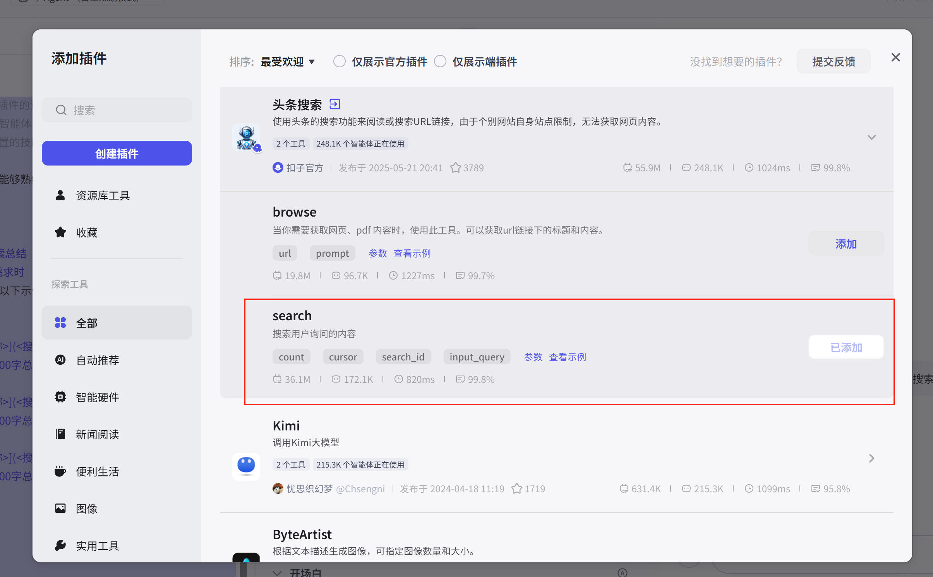Open 资源库工具 section

click(x=117, y=195)
